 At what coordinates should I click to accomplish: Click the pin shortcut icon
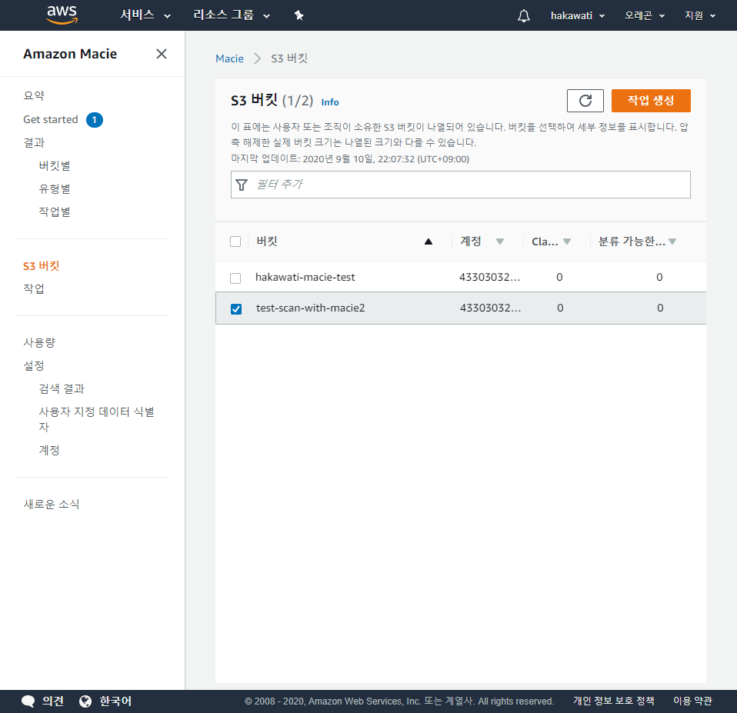(x=299, y=15)
